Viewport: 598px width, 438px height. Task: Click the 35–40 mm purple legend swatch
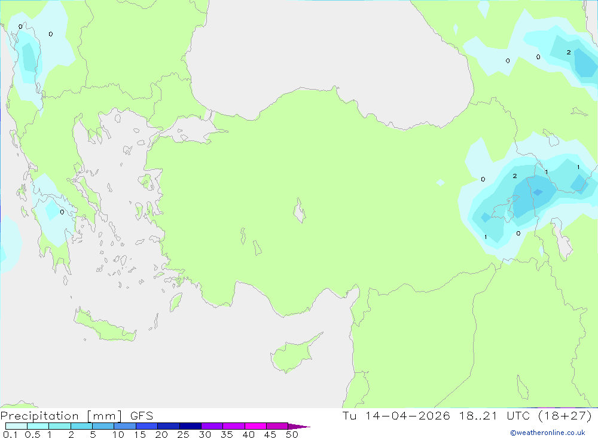(x=234, y=426)
